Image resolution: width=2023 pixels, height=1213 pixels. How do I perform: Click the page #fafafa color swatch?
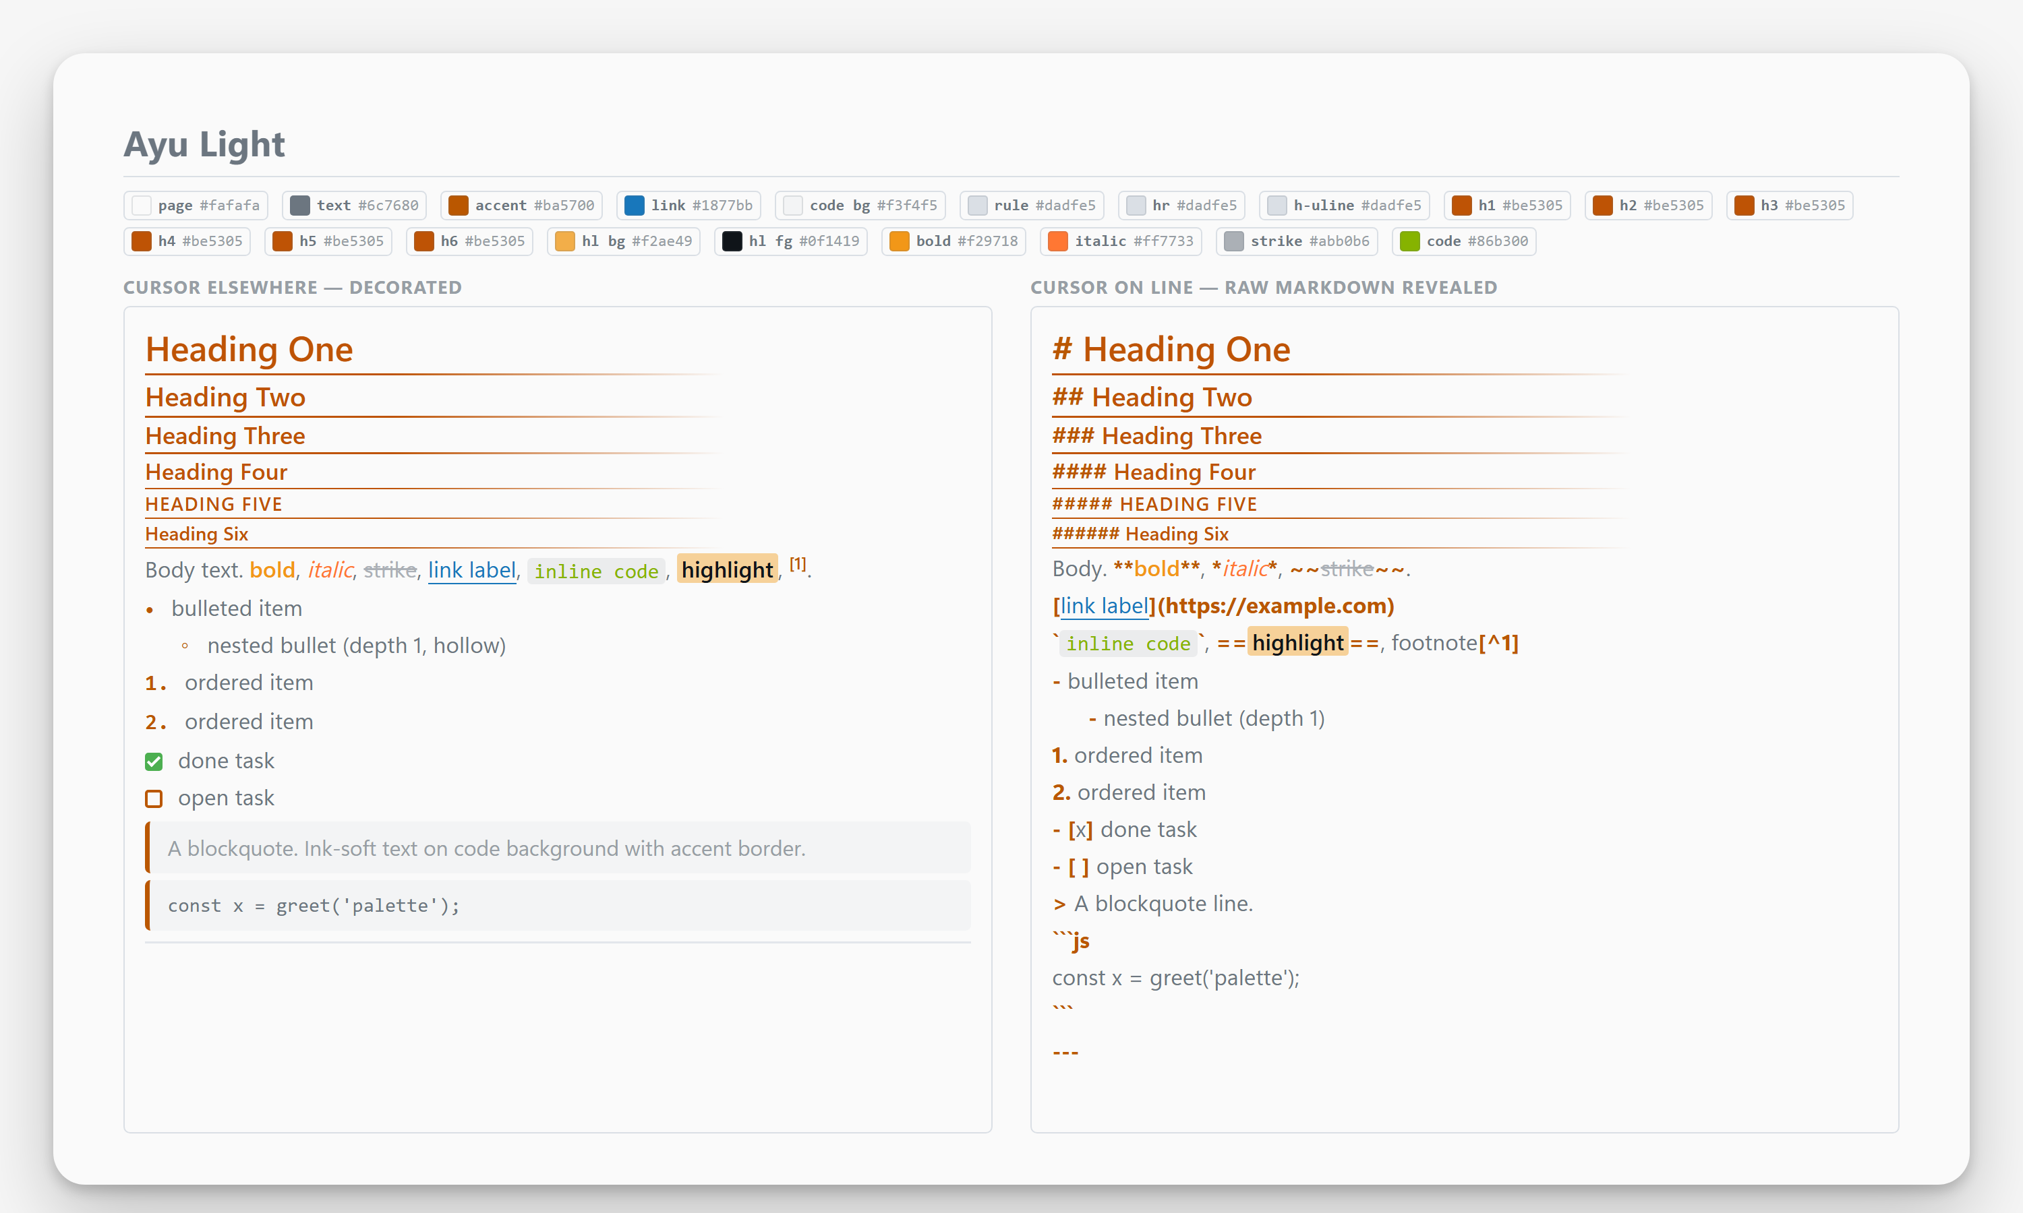(196, 205)
